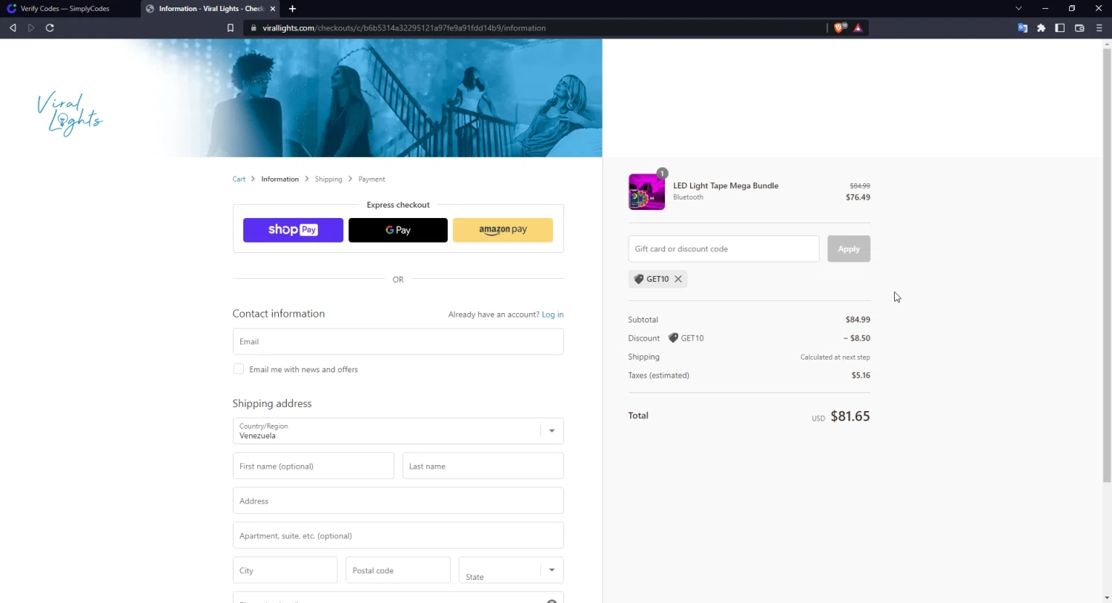Toggle the browser sidebar panel icon
This screenshot has width=1112, height=603.
1060,28
